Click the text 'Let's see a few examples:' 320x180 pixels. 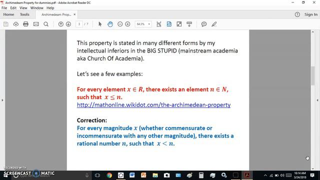coord(110,74)
